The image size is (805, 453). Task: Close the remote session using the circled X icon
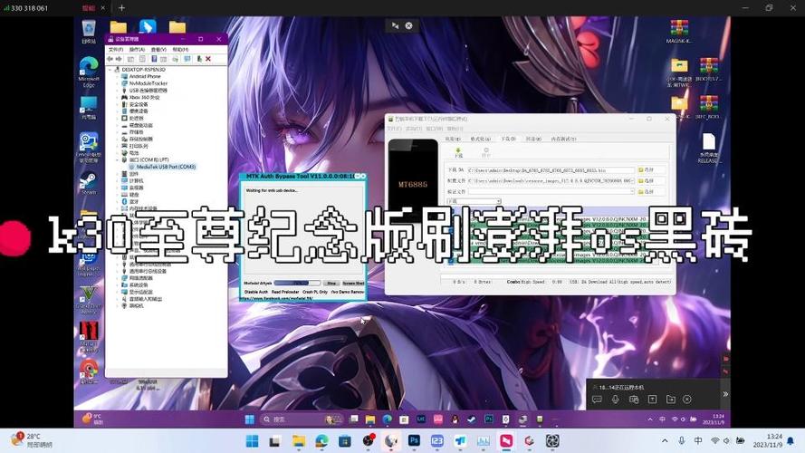click(x=687, y=400)
